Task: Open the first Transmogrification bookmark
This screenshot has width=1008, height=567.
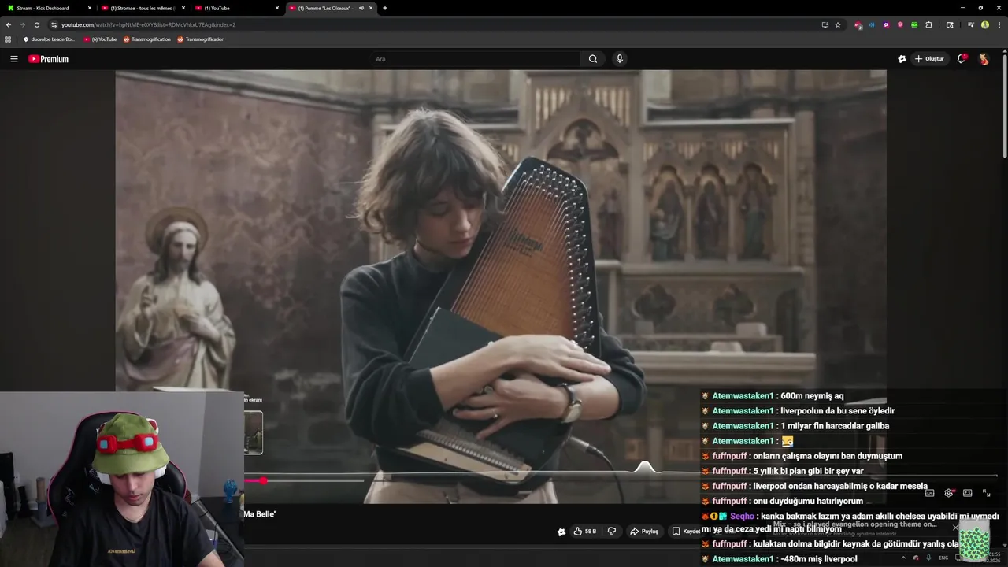Action: point(146,39)
